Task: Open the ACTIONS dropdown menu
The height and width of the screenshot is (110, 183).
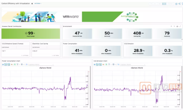Action: click(38, 4)
